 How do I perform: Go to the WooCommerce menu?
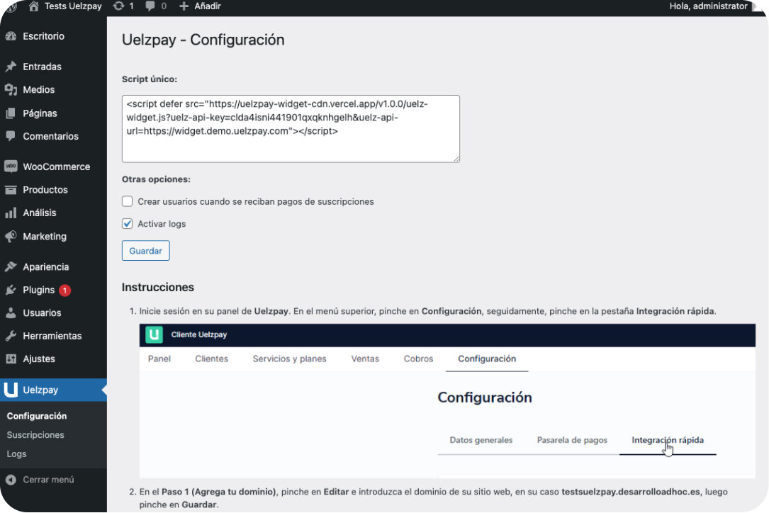[x=53, y=167]
